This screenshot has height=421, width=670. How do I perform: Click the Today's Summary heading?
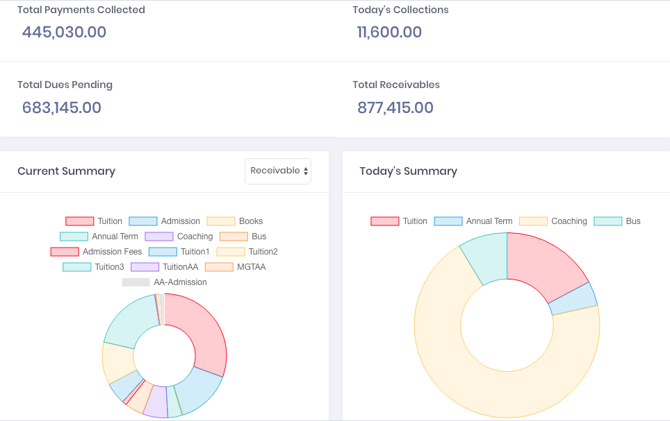(409, 171)
